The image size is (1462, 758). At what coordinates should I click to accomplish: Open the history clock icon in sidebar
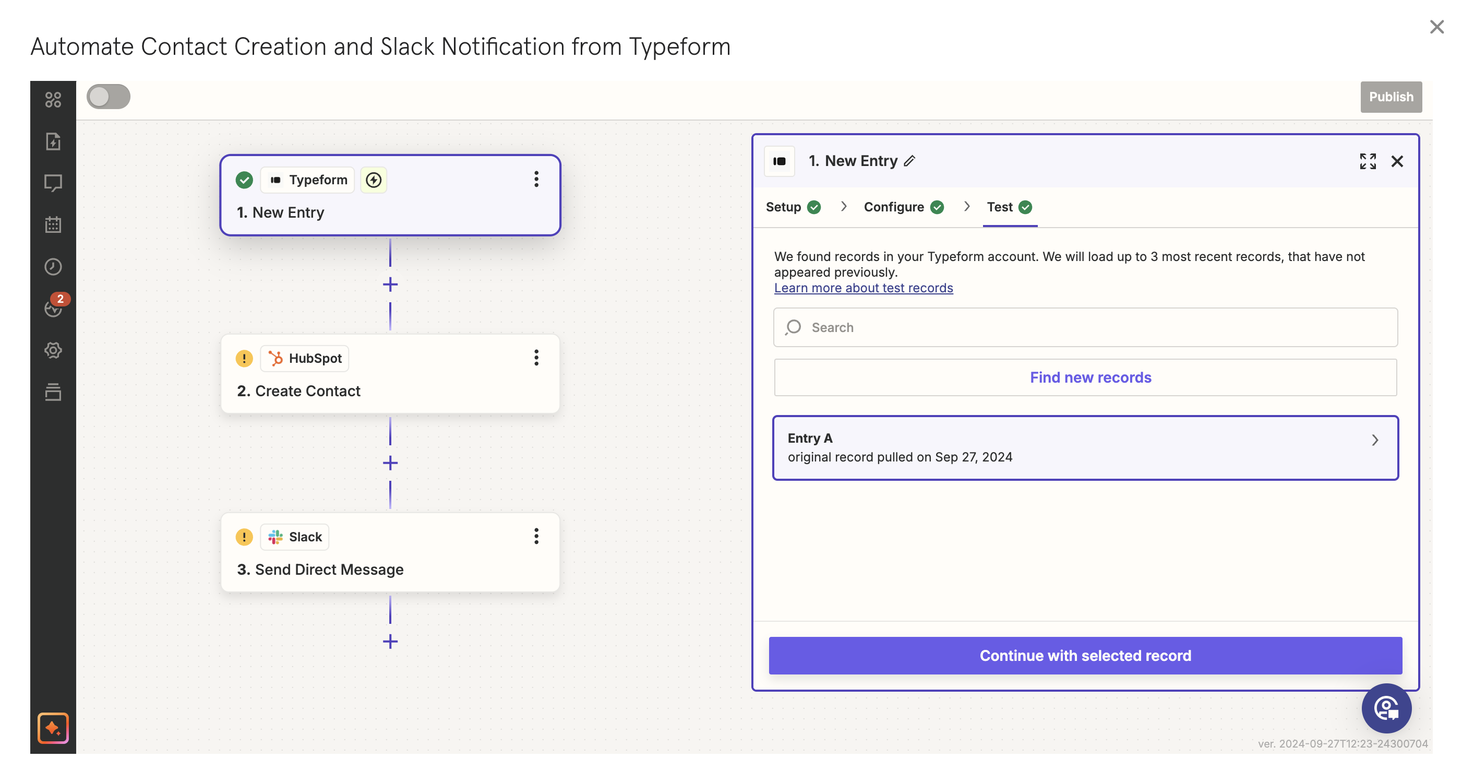53,266
